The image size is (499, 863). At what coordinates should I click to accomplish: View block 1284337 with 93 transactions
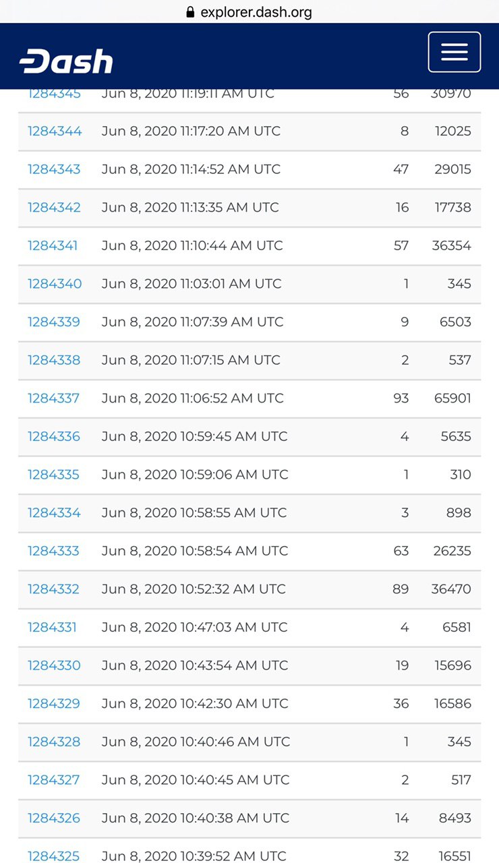pyautogui.click(x=54, y=398)
